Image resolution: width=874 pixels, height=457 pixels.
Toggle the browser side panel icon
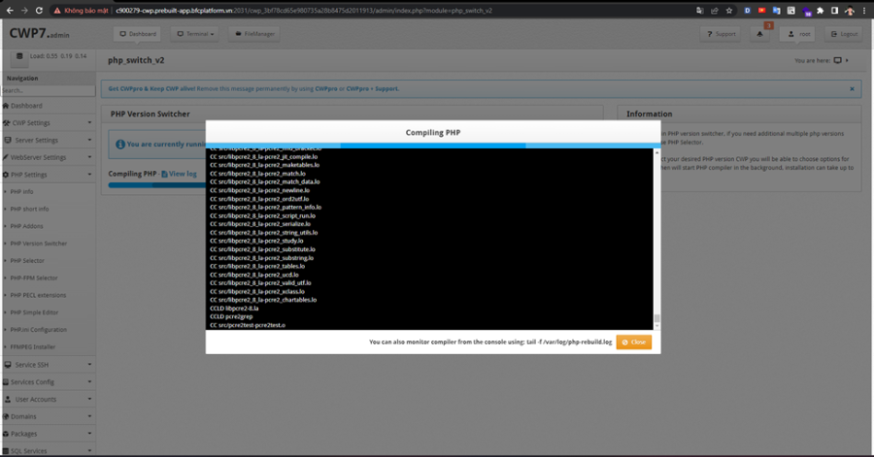(x=834, y=11)
